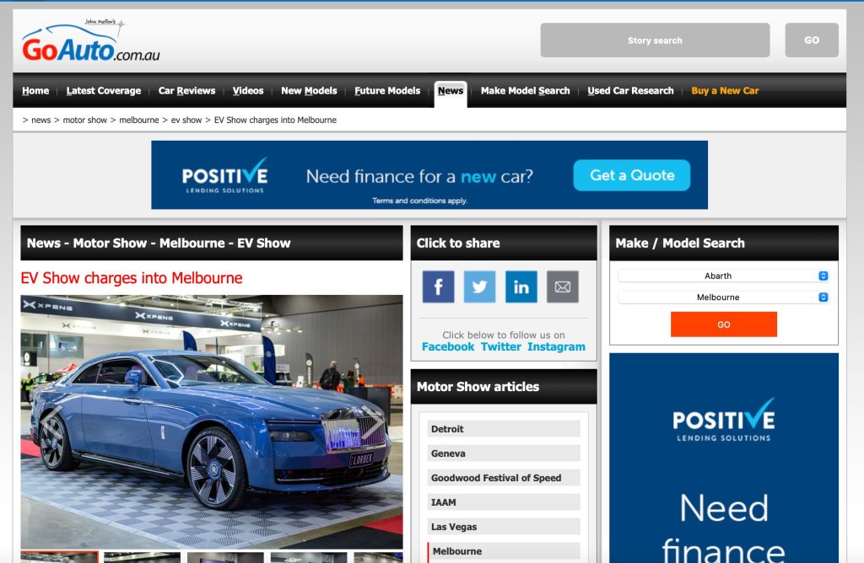Click the grey GO story search button
Image resolution: width=864 pixels, height=563 pixels.
(x=811, y=40)
